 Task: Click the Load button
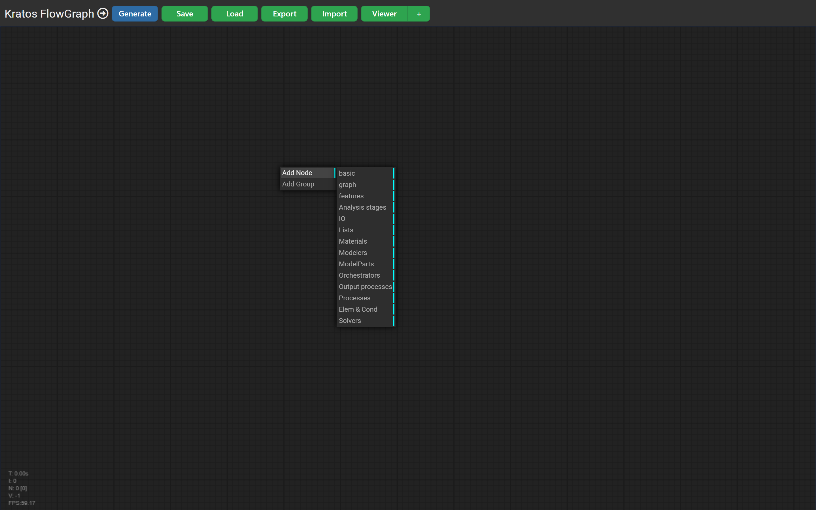click(235, 14)
